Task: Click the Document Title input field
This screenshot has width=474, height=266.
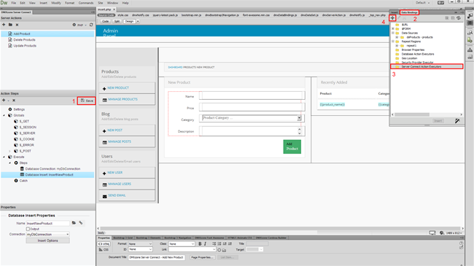Action: (x=157, y=257)
